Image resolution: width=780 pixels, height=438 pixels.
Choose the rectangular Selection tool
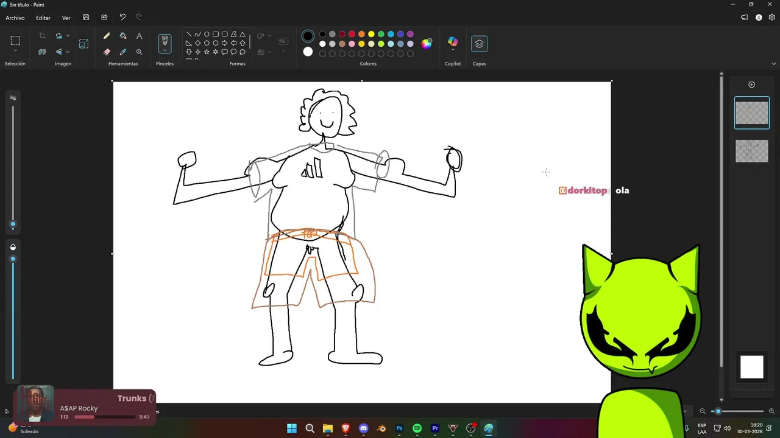click(15, 41)
